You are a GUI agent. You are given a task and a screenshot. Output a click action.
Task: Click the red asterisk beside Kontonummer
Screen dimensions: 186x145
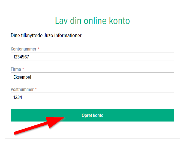[39, 49]
